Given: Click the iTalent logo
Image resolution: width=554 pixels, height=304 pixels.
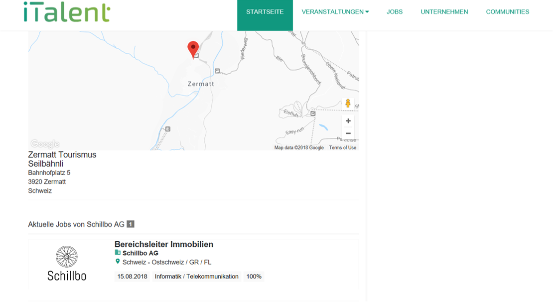Looking at the screenshot, I should pos(67,12).
